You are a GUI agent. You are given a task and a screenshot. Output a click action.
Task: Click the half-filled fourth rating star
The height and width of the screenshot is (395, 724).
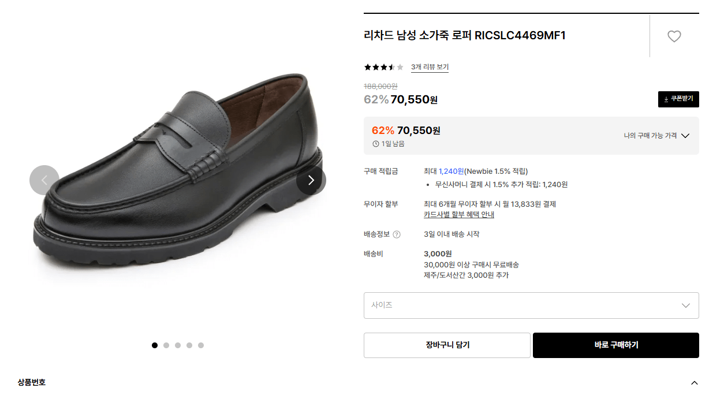391,67
